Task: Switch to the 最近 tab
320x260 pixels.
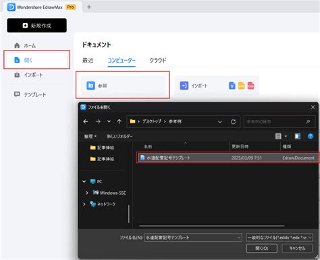Action: 88,60
